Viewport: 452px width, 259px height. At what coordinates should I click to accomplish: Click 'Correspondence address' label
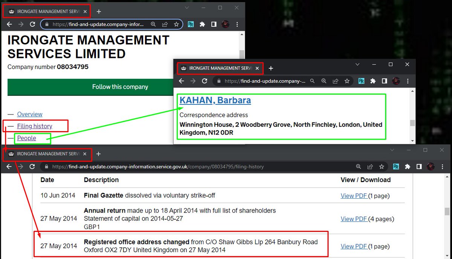[x=214, y=115]
